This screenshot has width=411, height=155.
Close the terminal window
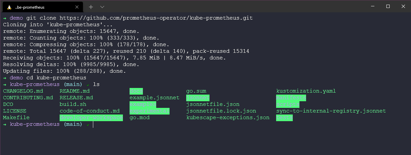pyautogui.click(x=403, y=6)
